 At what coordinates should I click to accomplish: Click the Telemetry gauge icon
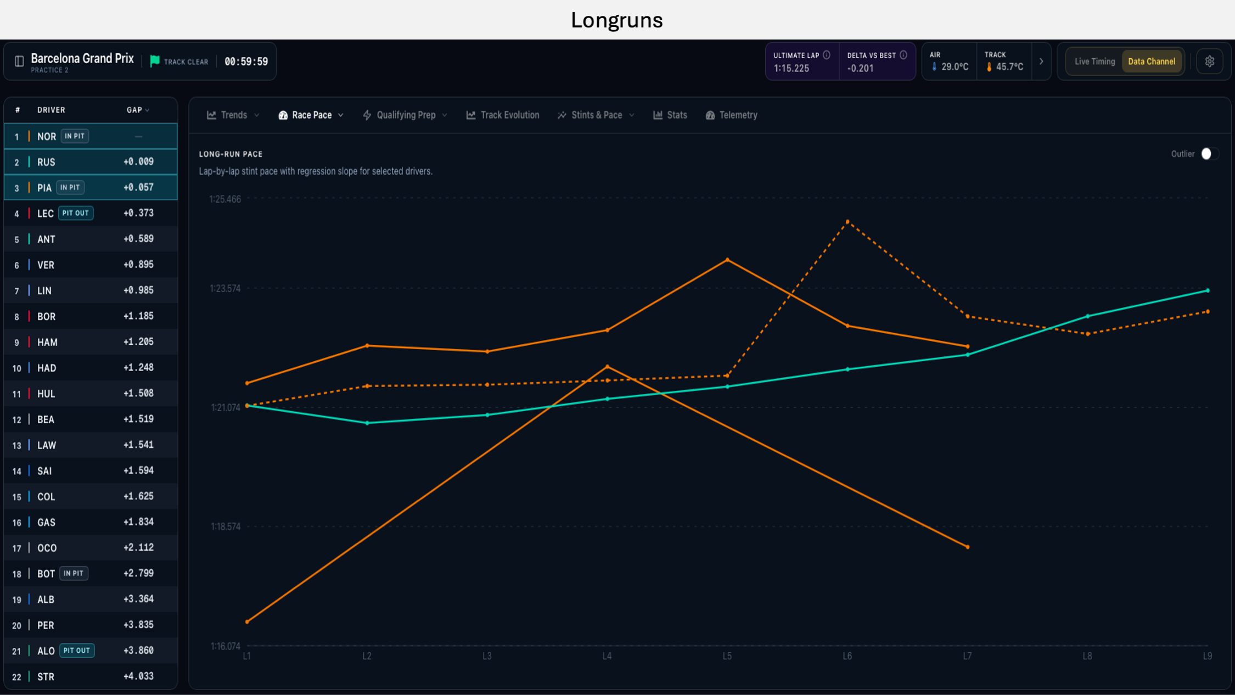point(710,115)
